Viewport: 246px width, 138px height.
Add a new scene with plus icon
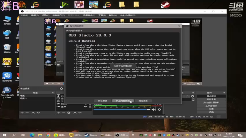(22, 113)
